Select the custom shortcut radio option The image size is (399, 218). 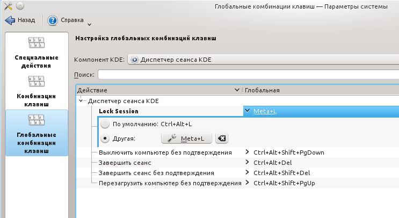click(105, 139)
